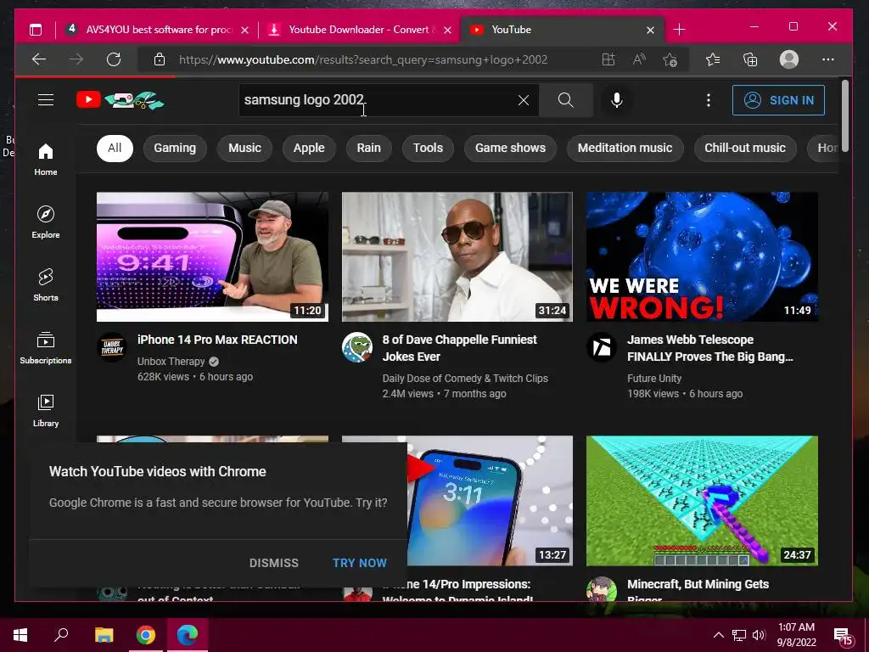
Task: Click the YouTube page vertical scrollbar
Action: click(x=844, y=116)
